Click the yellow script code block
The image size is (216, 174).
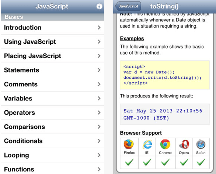coord(165,75)
